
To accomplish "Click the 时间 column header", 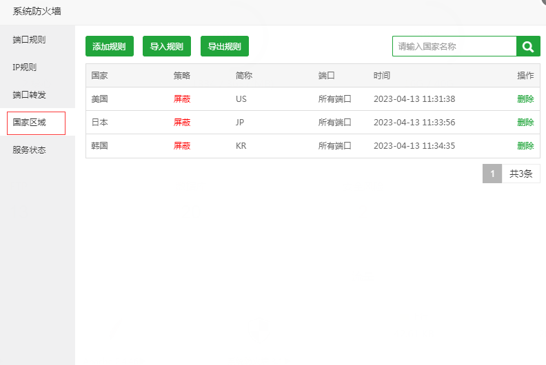I will point(382,75).
